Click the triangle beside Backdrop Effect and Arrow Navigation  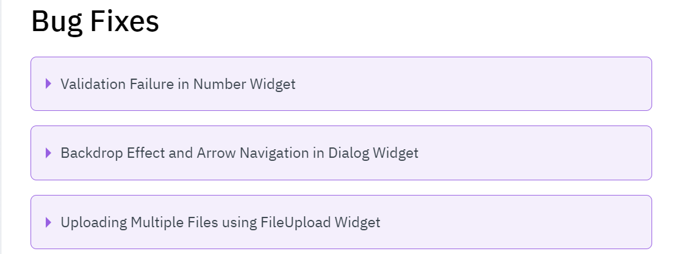coord(49,153)
